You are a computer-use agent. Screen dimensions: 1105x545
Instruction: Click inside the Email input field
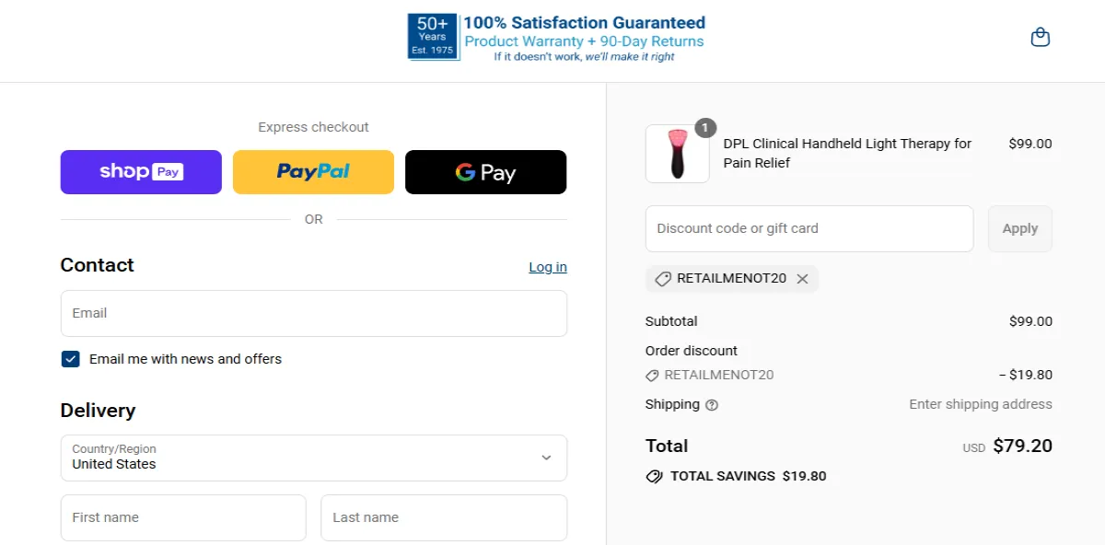pyautogui.click(x=313, y=313)
